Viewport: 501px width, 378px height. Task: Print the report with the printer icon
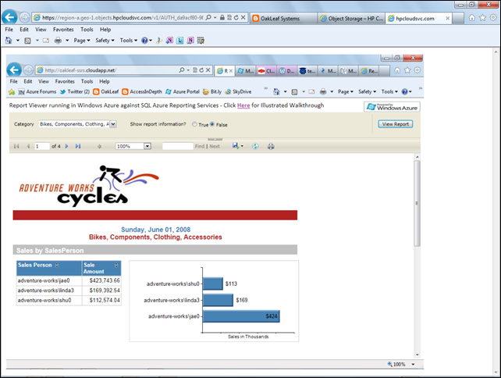tap(271, 146)
